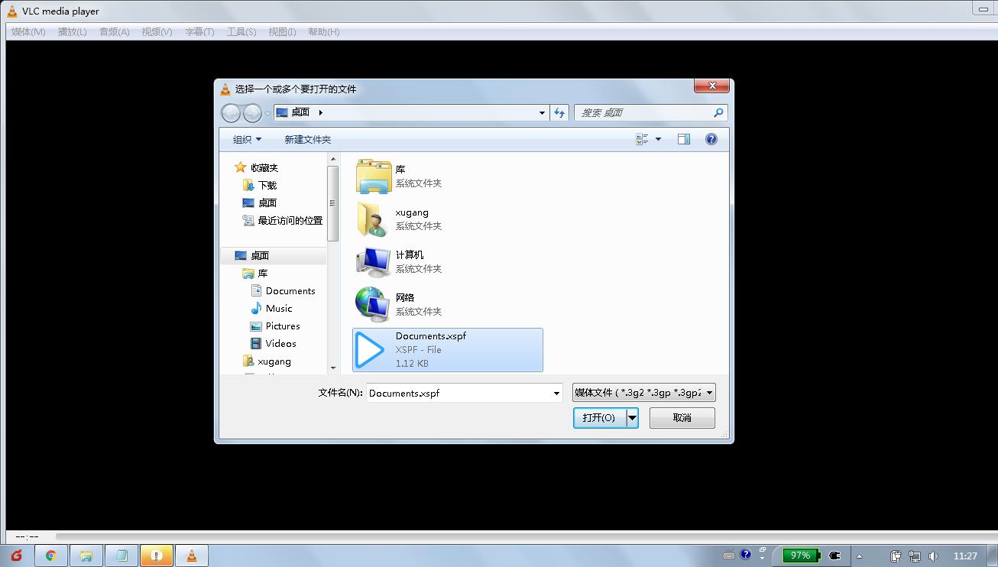Click the refresh button beside address bar
Screen dimensions: 998x567
pyautogui.click(x=559, y=112)
